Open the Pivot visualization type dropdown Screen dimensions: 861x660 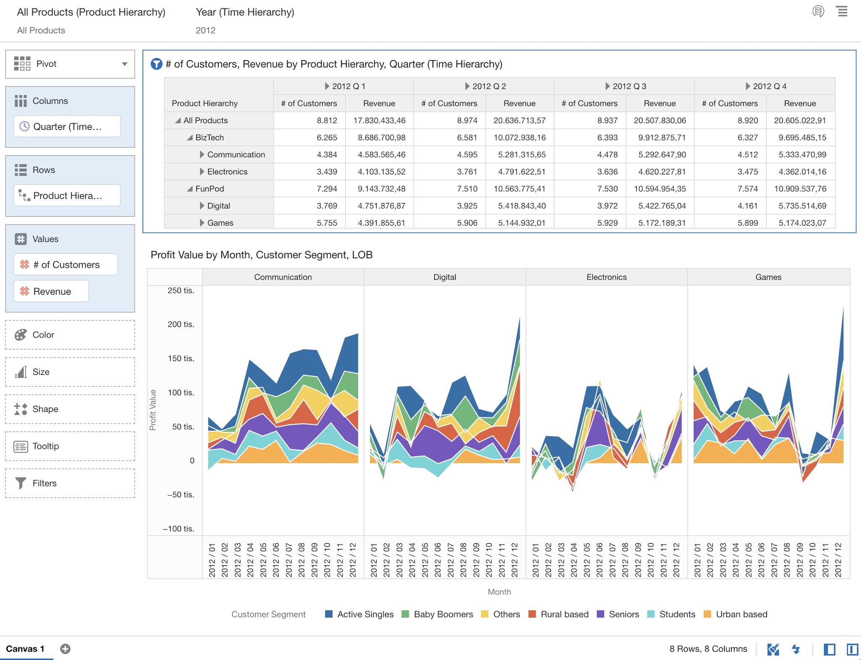pyautogui.click(x=124, y=64)
